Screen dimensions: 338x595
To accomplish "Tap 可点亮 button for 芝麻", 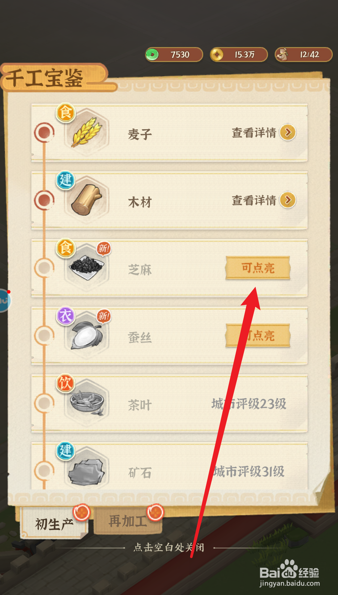I will click(x=258, y=268).
